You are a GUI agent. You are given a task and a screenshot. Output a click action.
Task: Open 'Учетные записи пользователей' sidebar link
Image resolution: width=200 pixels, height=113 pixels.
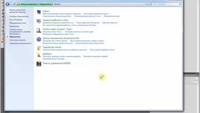[20, 32]
